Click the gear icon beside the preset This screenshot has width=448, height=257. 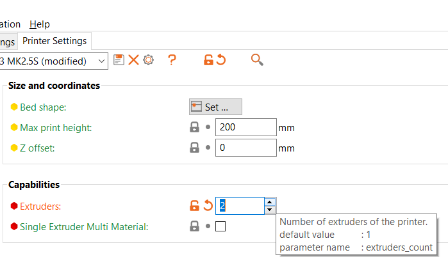click(x=149, y=60)
